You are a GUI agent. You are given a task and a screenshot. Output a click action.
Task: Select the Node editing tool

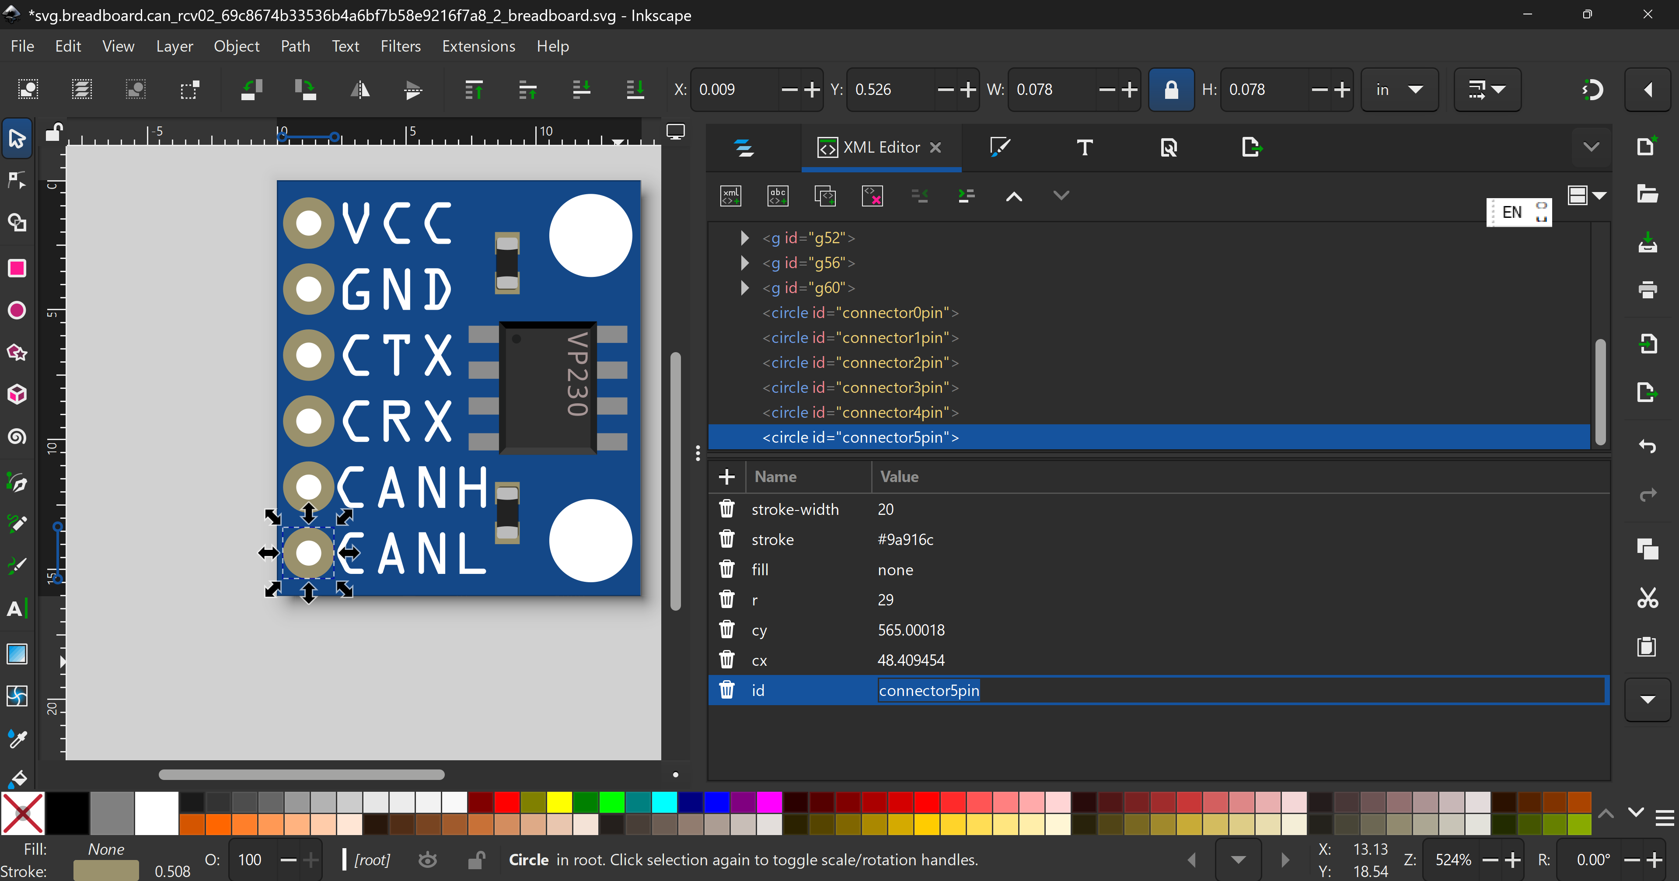17,181
